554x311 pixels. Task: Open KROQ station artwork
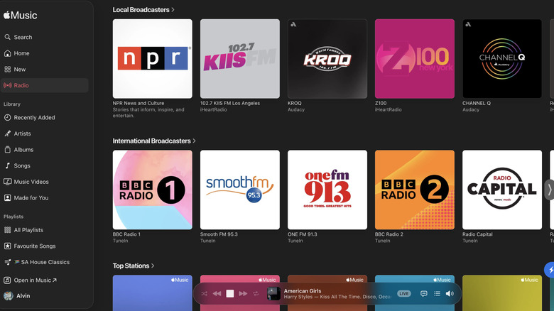[x=327, y=59]
